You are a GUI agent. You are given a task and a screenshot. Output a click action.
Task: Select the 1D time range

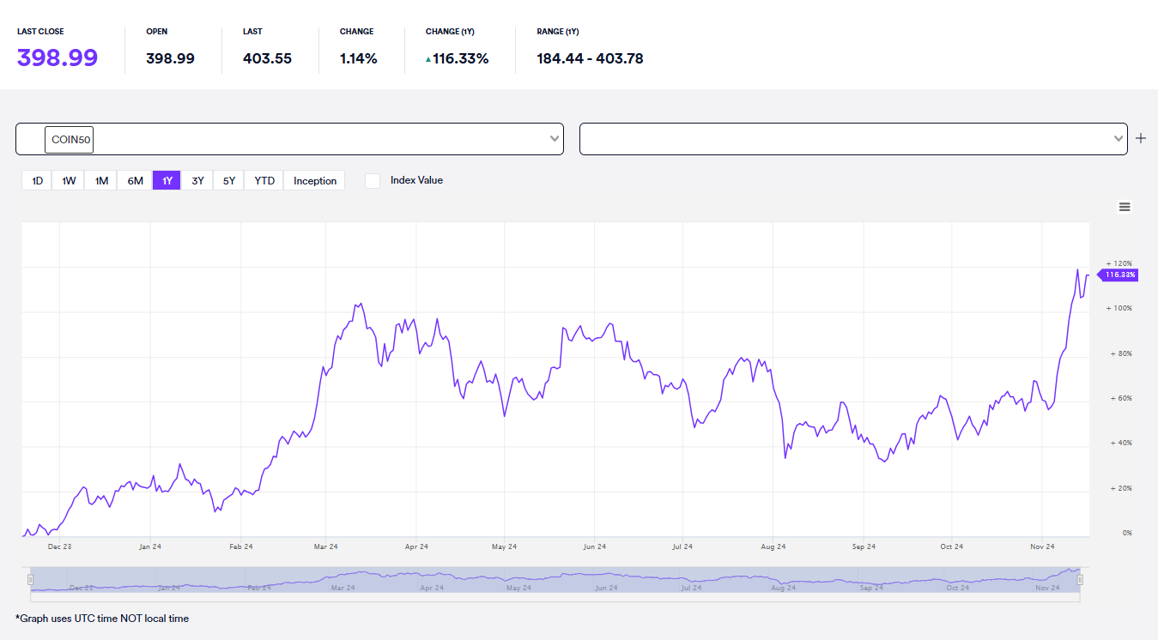click(37, 181)
